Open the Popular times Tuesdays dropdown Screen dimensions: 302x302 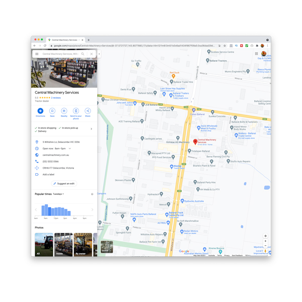click(58, 194)
